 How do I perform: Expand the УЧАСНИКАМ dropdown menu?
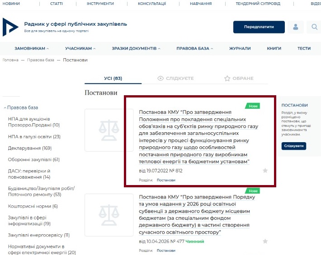coord(80,48)
